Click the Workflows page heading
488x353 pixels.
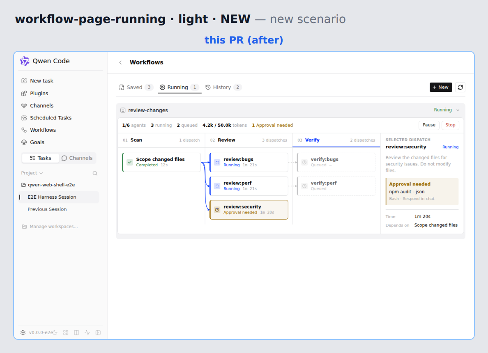[146, 62]
